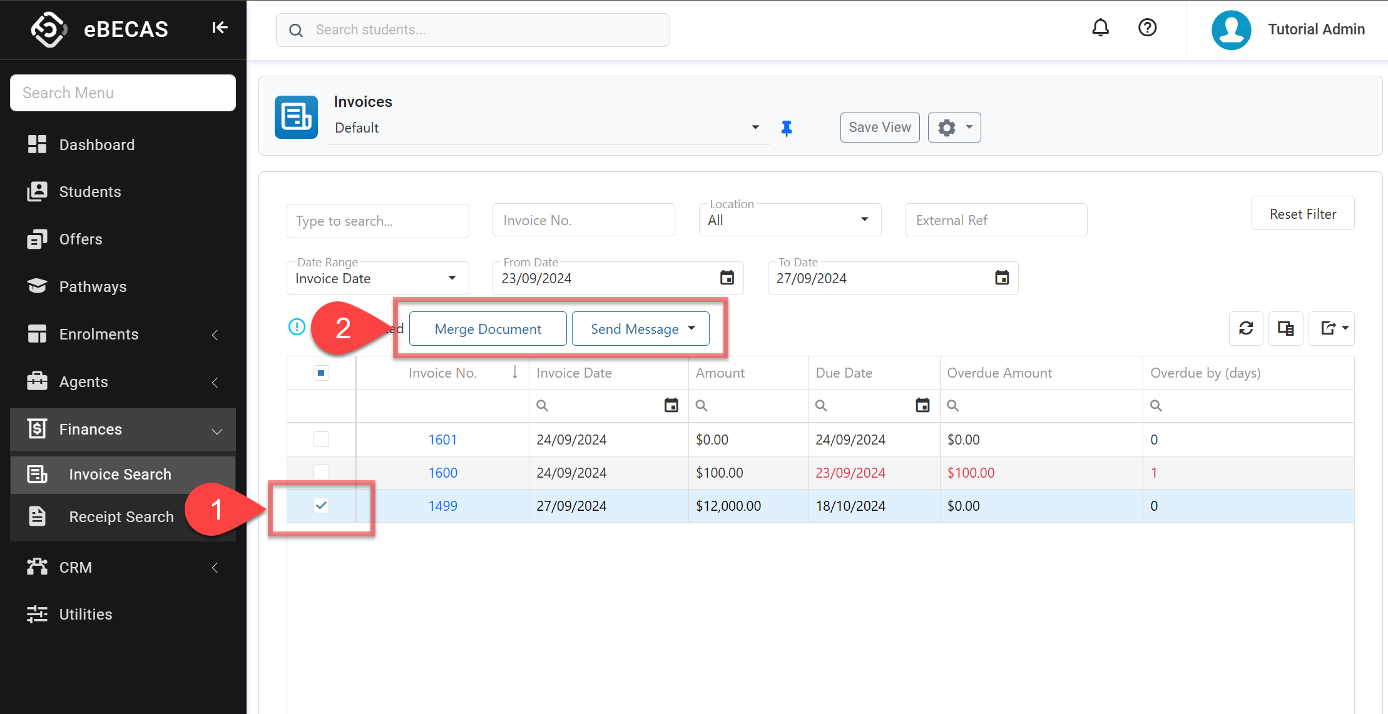Uncheck the checkbox for invoice 1499
This screenshot has height=714, width=1388.
[x=321, y=505]
